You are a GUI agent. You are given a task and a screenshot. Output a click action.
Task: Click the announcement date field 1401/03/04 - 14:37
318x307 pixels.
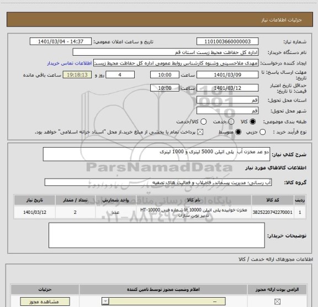[61, 41]
